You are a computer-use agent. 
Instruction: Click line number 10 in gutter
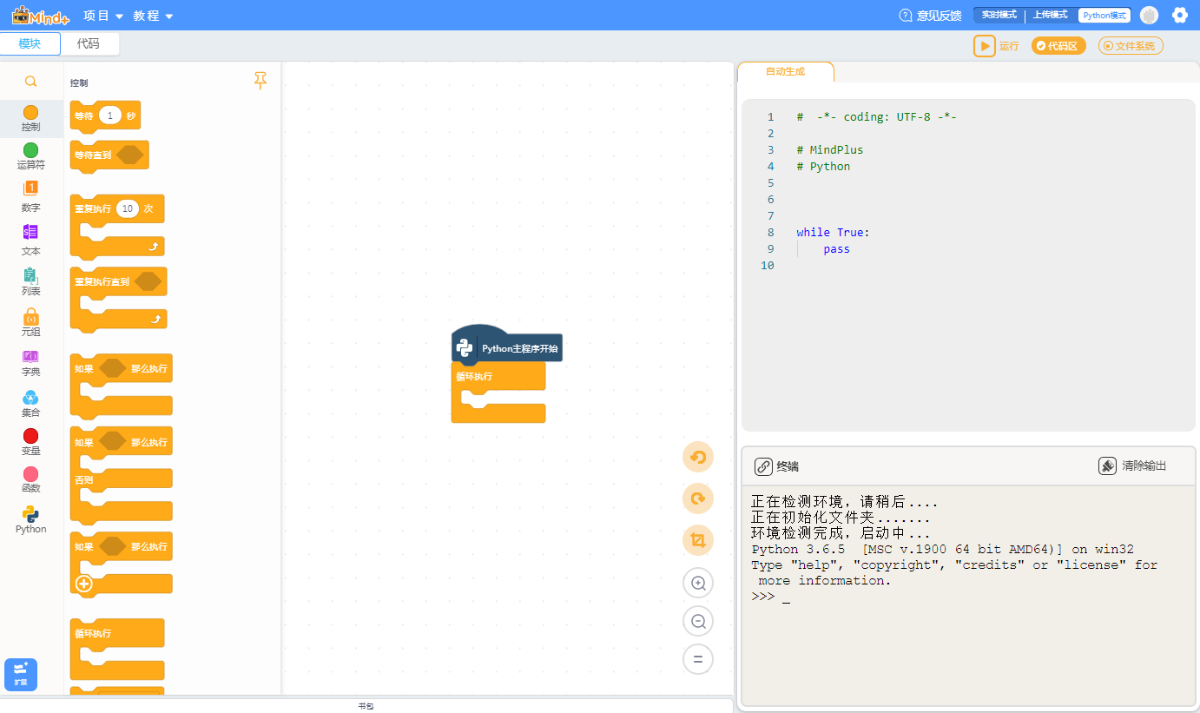(767, 266)
